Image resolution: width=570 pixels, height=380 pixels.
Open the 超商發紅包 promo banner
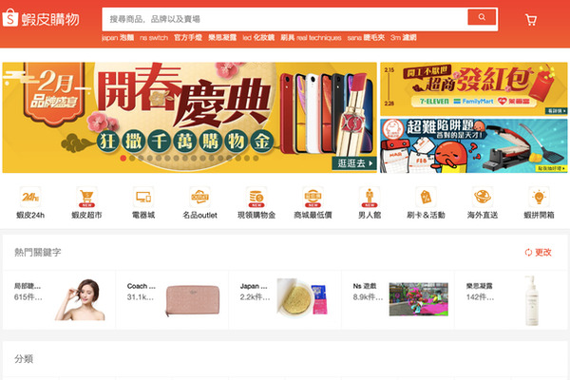tap(474, 89)
